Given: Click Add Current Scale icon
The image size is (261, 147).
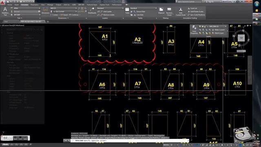Looking at the screenshot, I should (180, 11).
